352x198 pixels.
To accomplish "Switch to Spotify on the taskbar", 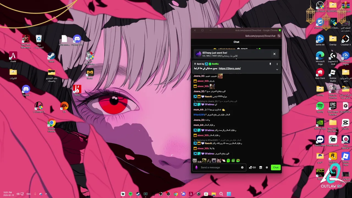I will (130, 194).
